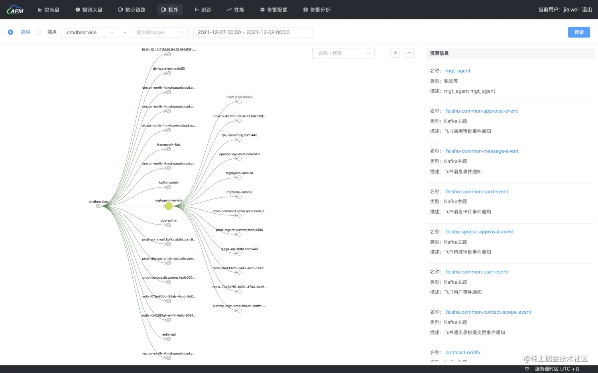Image resolution: width=598 pixels, height=373 pixels.
Task: Click the redis-74a5e7f5-b221-4734 node
Action: coord(239,291)
